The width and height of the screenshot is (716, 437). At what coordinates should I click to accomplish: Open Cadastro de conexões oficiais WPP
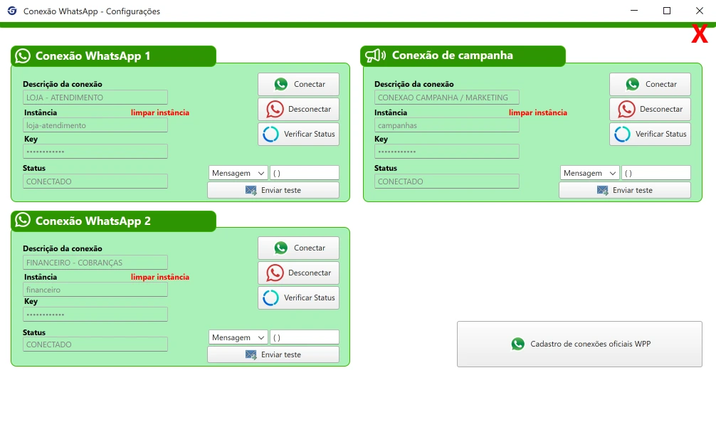(x=579, y=344)
